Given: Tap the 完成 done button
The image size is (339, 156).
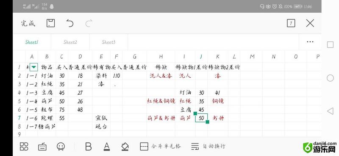Looking at the screenshot, I should pyautogui.click(x=28, y=23).
